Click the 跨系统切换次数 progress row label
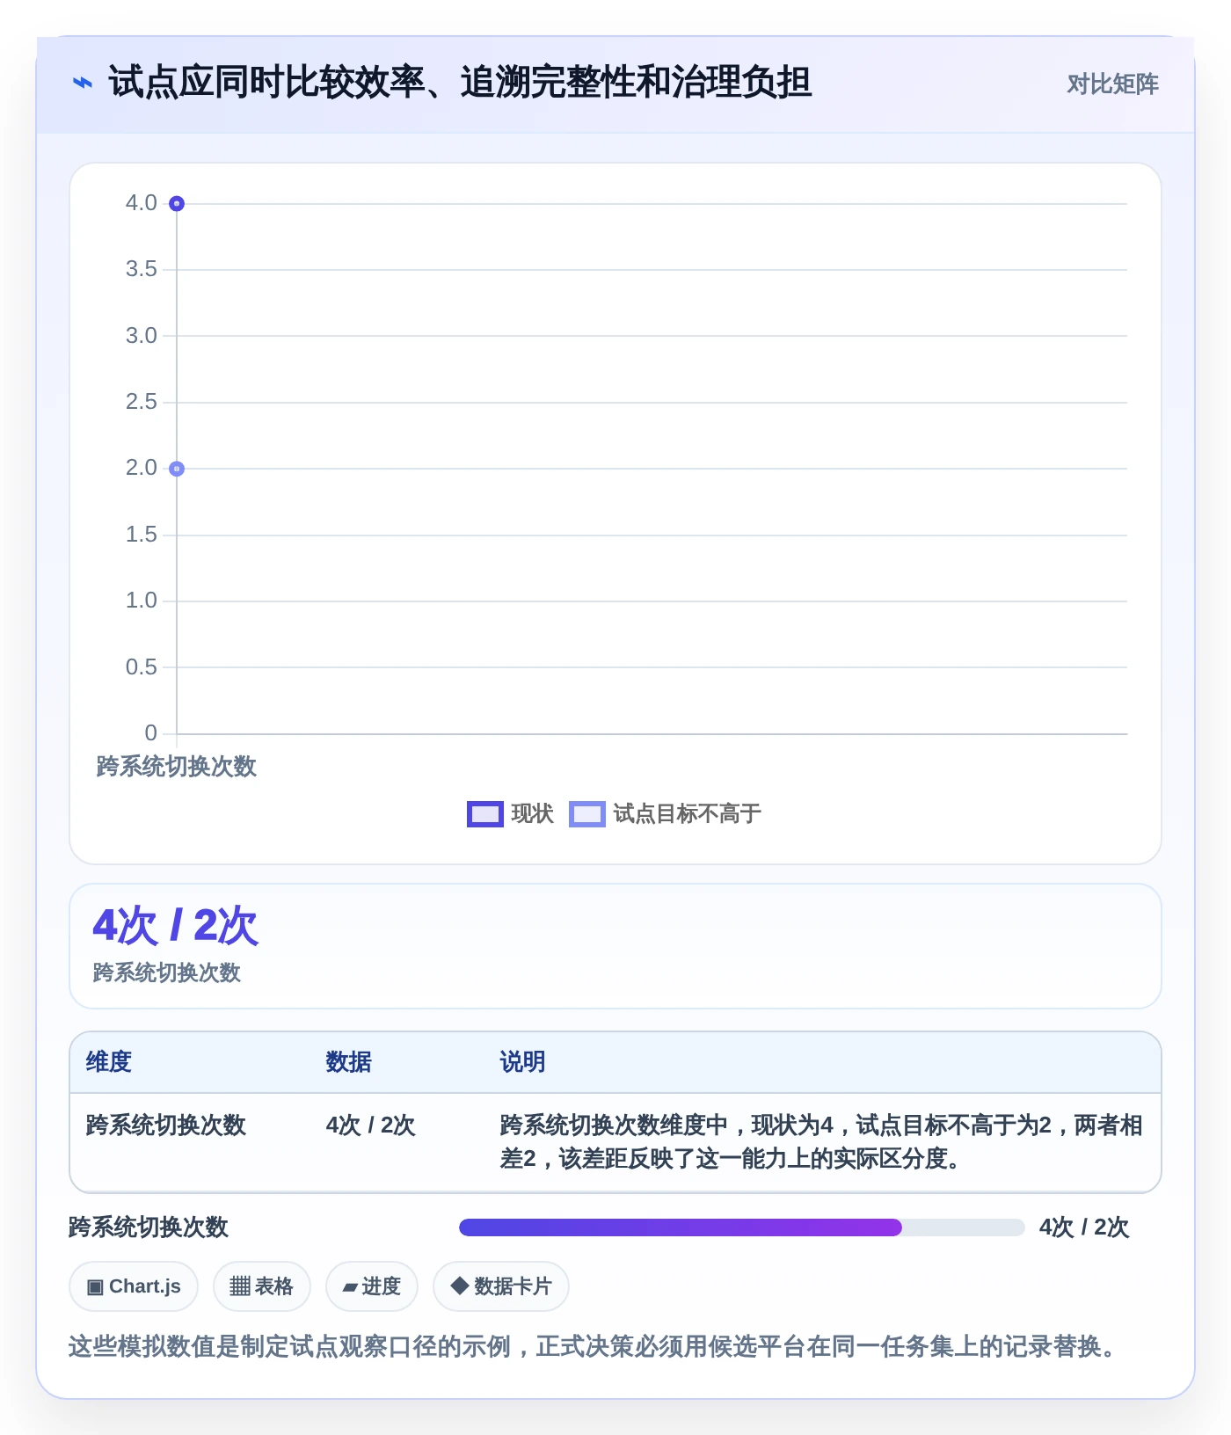 [149, 1227]
